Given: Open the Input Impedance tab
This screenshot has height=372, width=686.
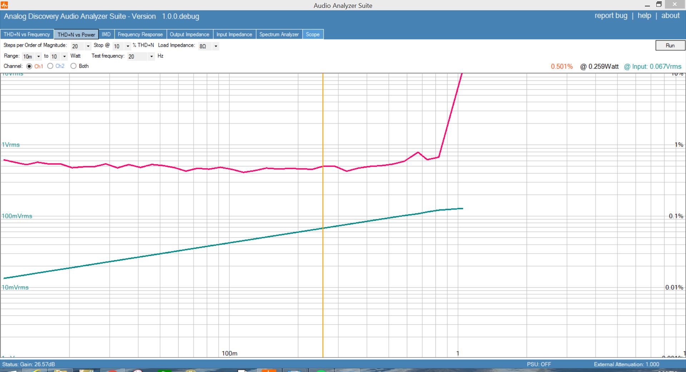Looking at the screenshot, I should tap(234, 34).
